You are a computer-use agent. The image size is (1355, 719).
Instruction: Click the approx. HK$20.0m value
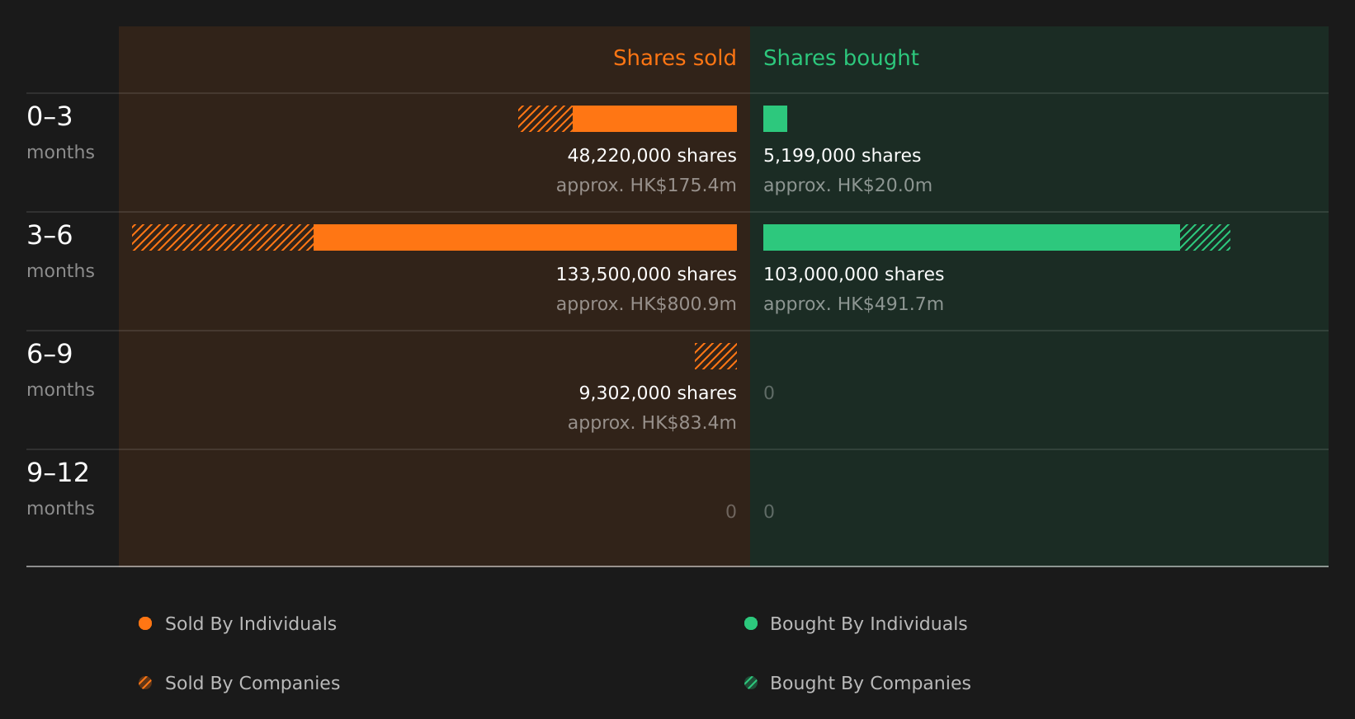pos(847,186)
